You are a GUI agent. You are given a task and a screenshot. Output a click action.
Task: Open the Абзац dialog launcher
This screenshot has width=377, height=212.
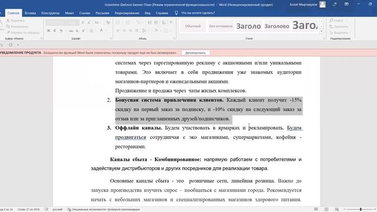pyautogui.click(x=174, y=38)
